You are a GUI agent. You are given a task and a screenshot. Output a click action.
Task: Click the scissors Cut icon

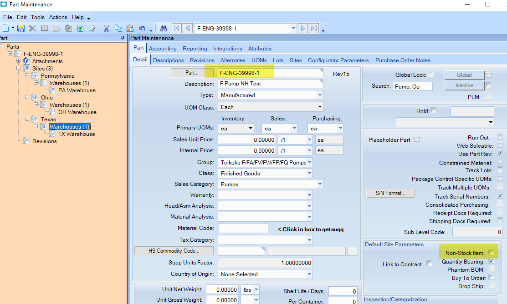[x=106, y=28]
